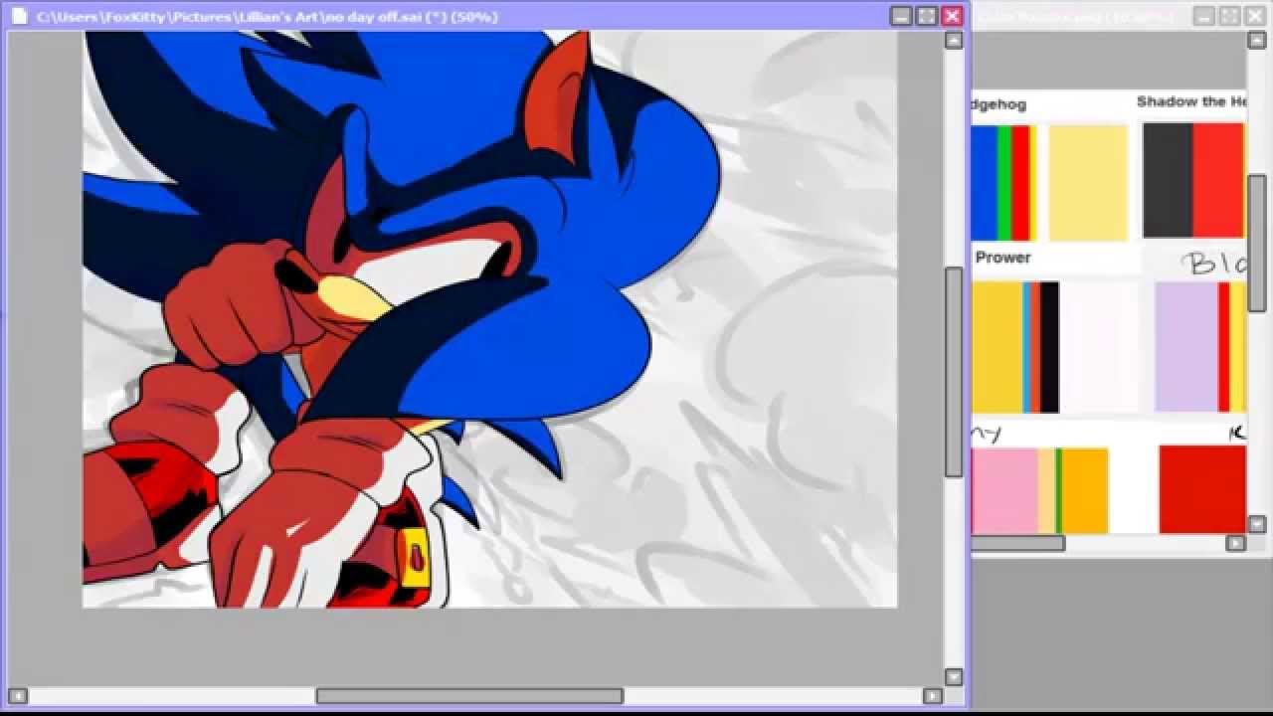
Task: Click the canvas window title bar file path
Action: (267, 17)
